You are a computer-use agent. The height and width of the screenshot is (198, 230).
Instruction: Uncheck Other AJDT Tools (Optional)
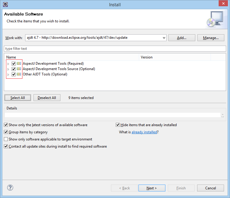(x=14, y=74)
